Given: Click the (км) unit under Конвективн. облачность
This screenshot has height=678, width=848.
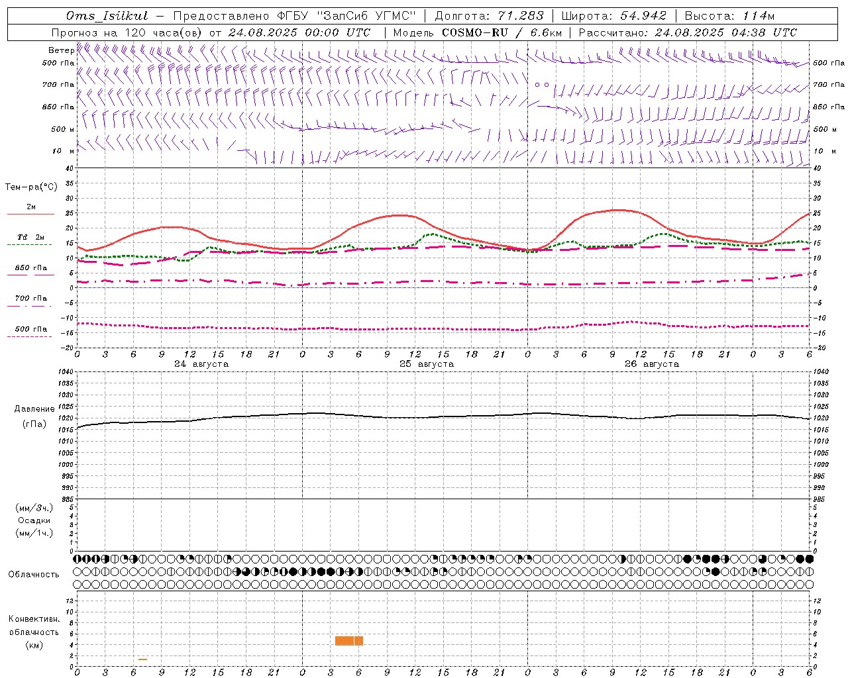Looking at the screenshot, I should point(34,645).
